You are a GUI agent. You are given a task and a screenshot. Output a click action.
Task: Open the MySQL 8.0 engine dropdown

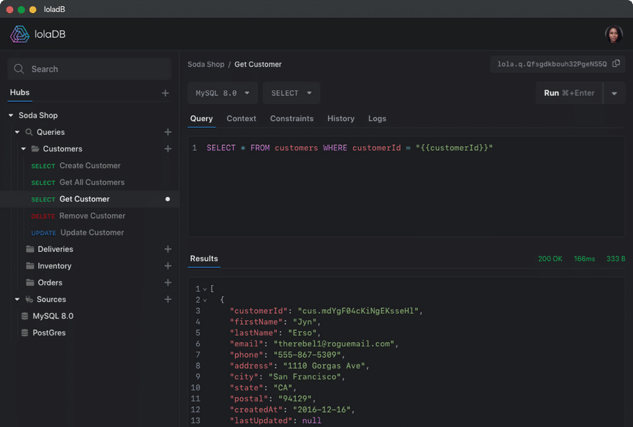click(222, 93)
